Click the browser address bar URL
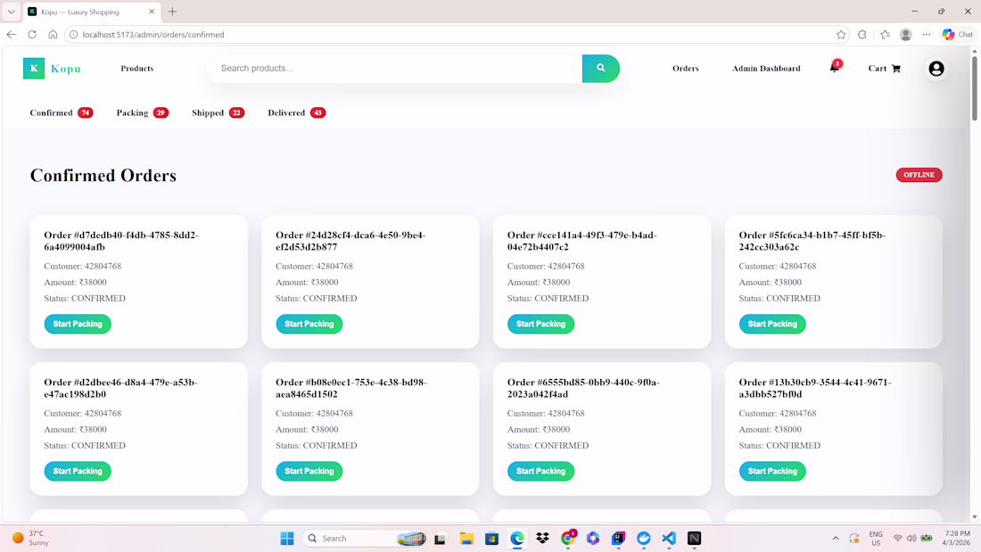Image resolution: width=981 pixels, height=552 pixels. [x=153, y=35]
